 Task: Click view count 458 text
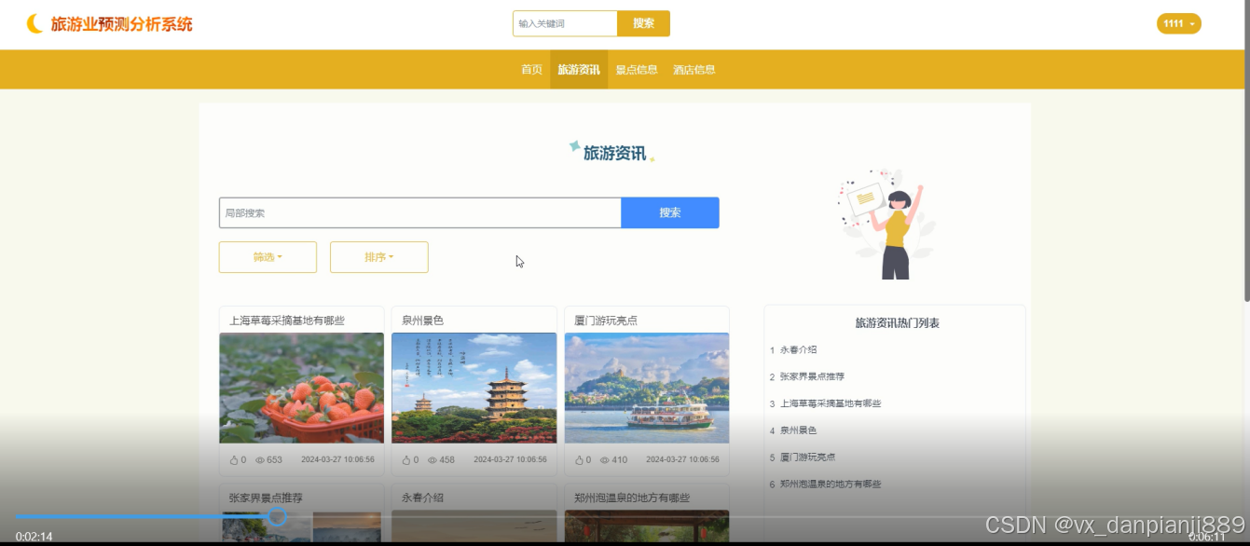click(x=447, y=460)
